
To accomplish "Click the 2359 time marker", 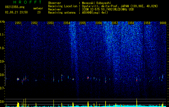I will (x=147, y=23).
